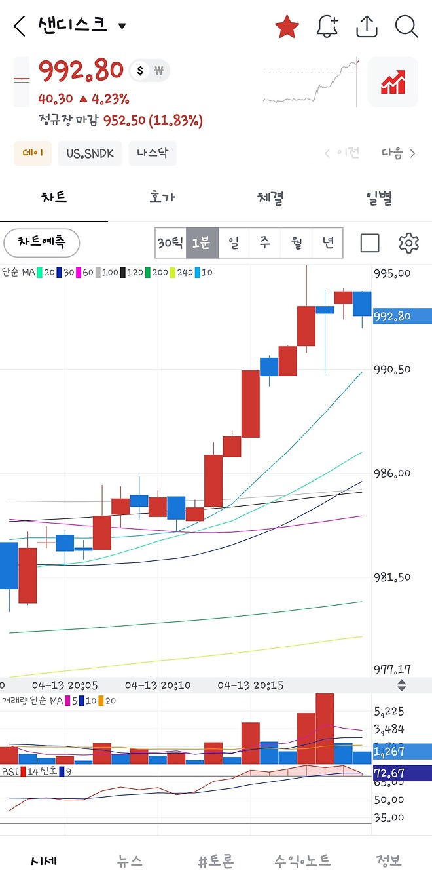The image size is (432, 888).
Task: Go to previous stock via 이전
Action: pos(342,153)
